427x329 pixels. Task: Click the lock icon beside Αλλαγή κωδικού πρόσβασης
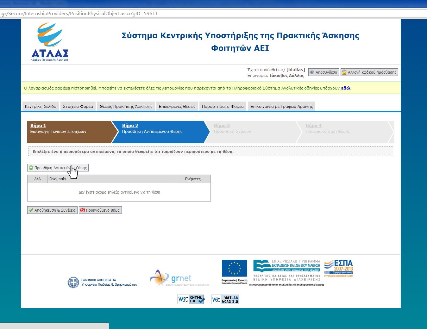point(344,72)
